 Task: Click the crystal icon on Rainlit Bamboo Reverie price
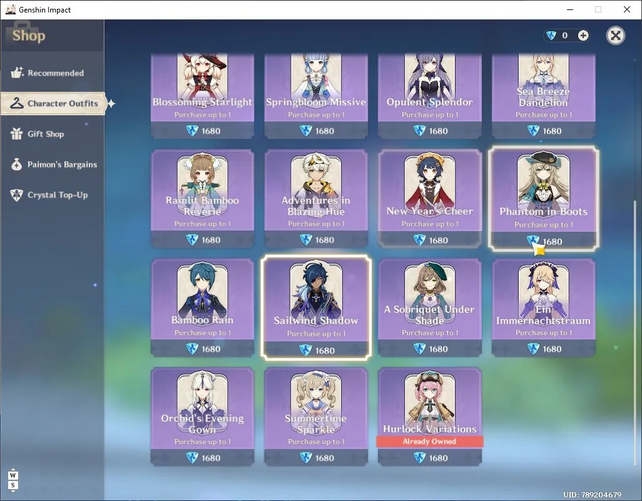(x=192, y=240)
